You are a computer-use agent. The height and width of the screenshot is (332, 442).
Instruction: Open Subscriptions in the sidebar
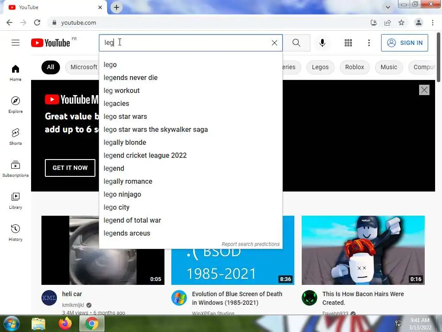pos(16,169)
